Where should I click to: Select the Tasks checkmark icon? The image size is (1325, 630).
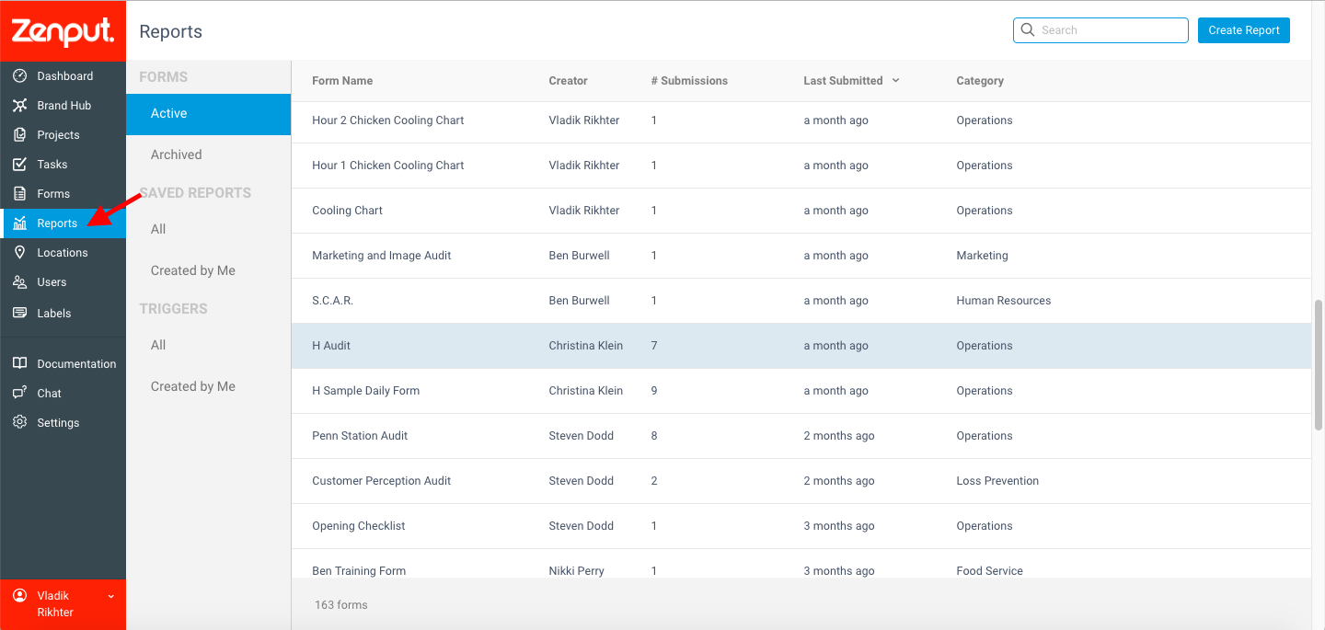20,165
